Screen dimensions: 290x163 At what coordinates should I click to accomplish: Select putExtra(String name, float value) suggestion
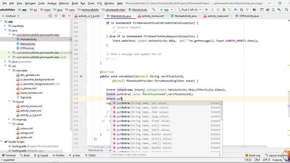point(166,121)
